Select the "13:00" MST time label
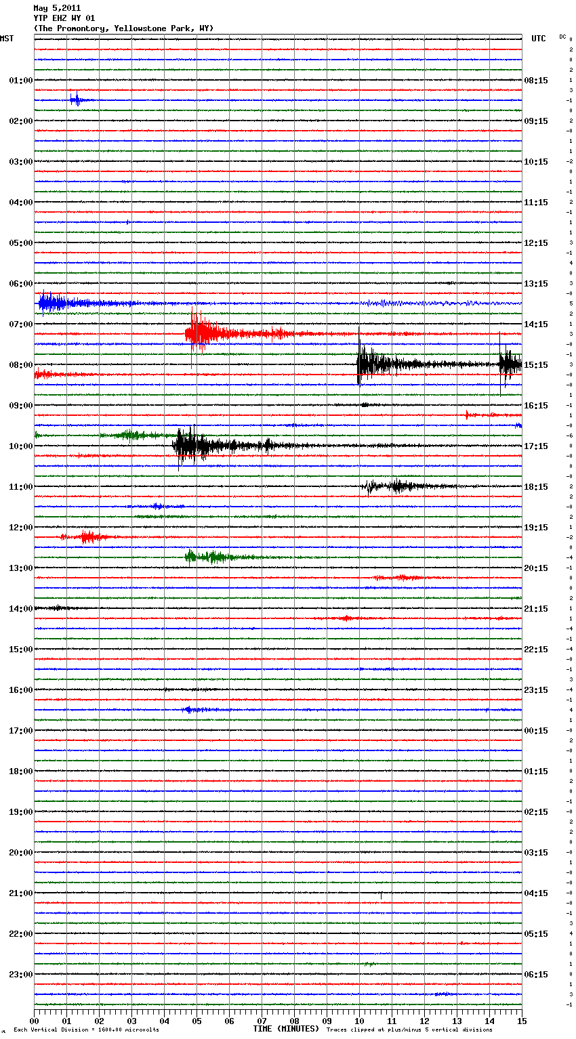 pyautogui.click(x=21, y=568)
